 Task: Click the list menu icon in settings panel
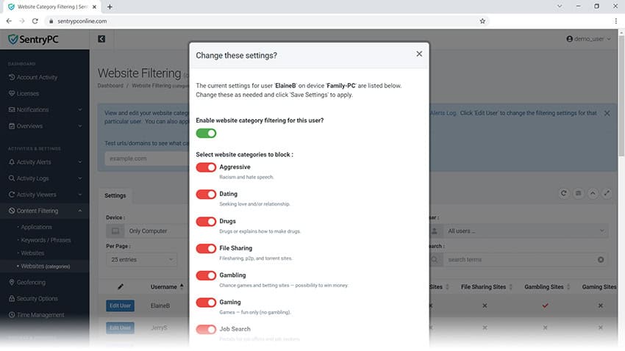[579, 193]
